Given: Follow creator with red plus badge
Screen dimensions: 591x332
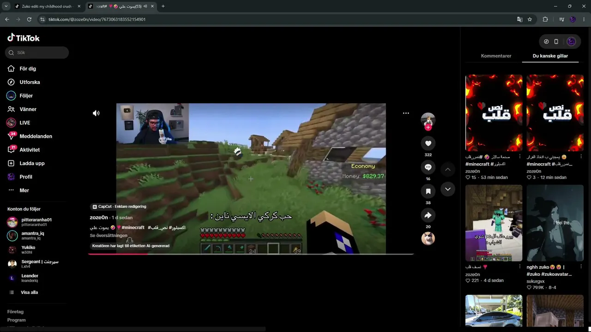Looking at the screenshot, I should (428, 127).
